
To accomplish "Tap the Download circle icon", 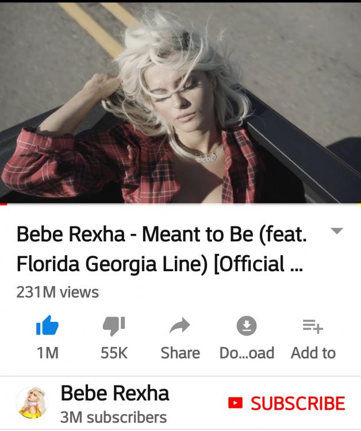I will [247, 326].
